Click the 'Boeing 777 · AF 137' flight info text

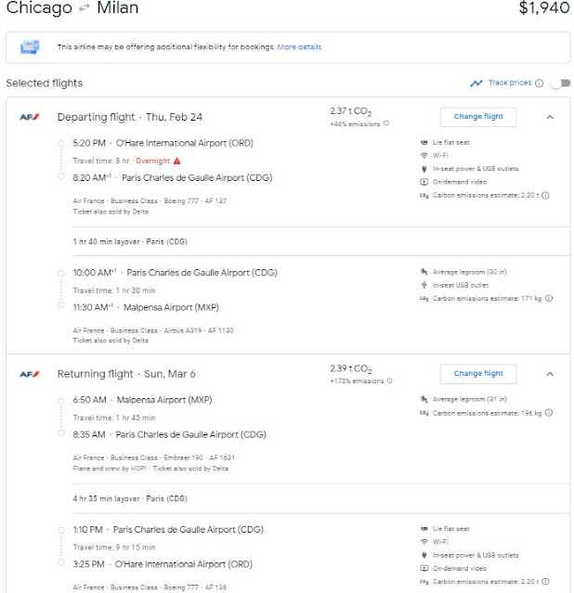195,200
